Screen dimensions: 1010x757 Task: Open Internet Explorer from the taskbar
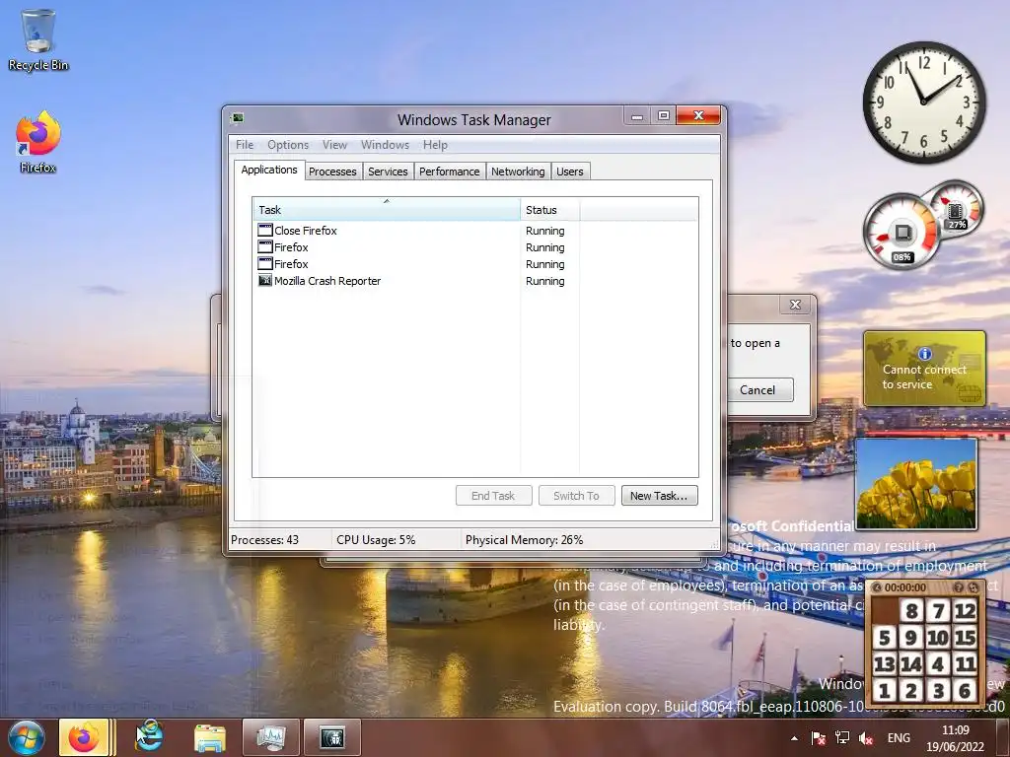tap(149, 737)
